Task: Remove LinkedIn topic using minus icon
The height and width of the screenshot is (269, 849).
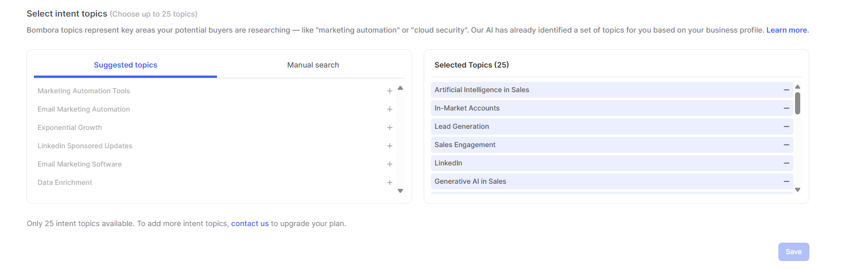Action: click(x=786, y=163)
